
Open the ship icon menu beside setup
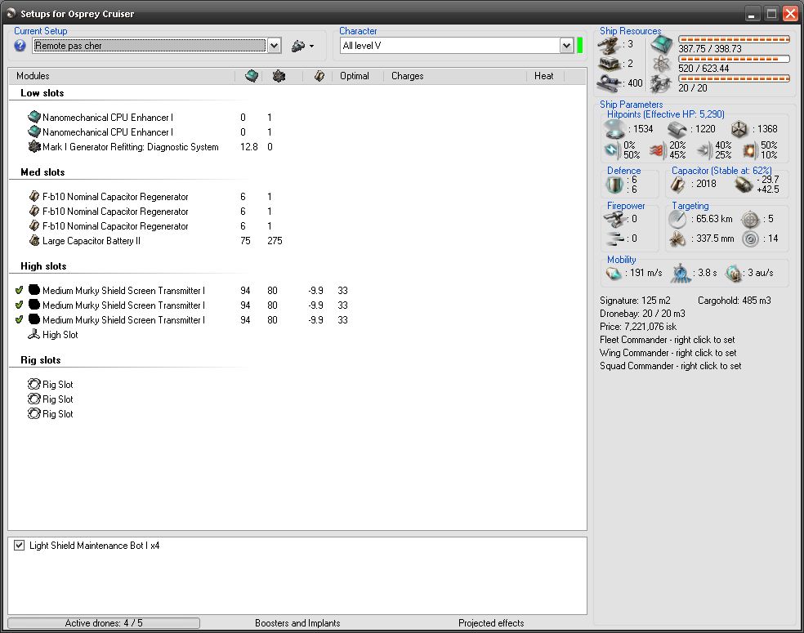(x=302, y=46)
